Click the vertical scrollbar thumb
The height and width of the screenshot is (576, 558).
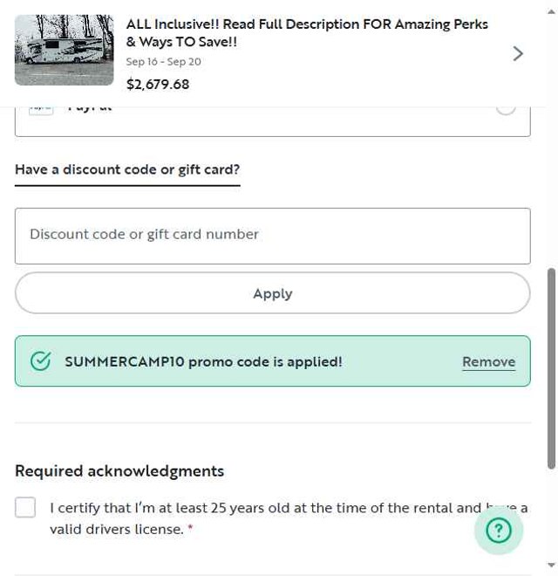pyautogui.click(x=551, y=368)
